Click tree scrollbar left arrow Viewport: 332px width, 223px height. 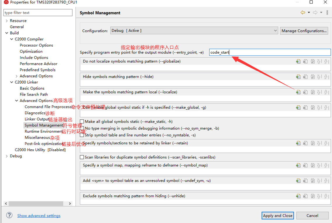(x=6, y=203)
